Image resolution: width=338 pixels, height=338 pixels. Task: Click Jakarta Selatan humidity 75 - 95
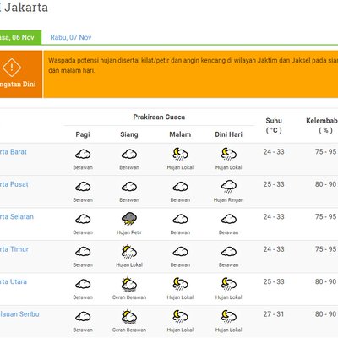[325, 216]
